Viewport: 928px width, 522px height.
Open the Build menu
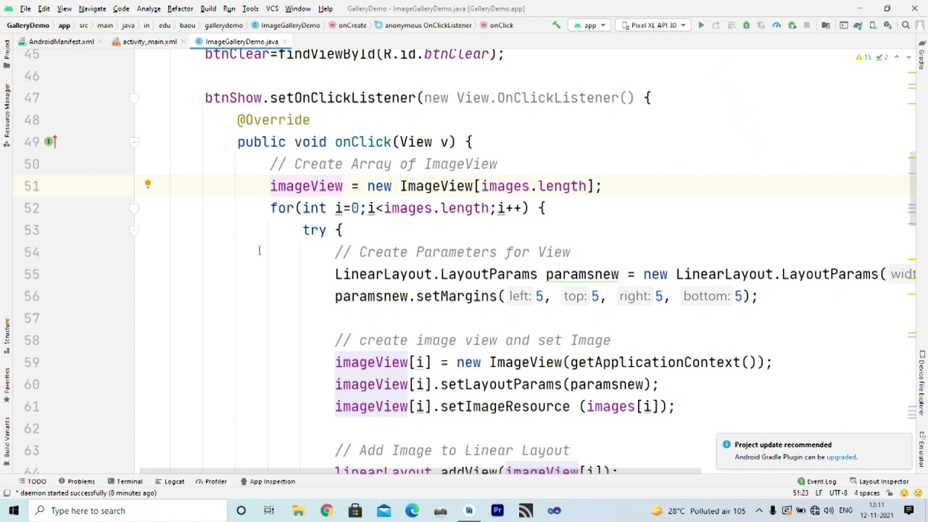pyautogui.click(x=208, y=9)
